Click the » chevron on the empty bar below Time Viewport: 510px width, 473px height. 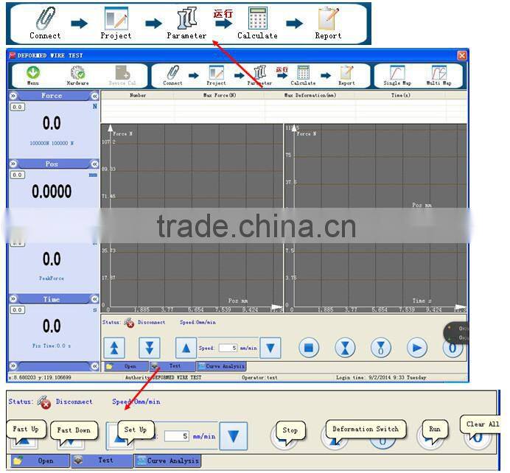click(x=13, y=365)
